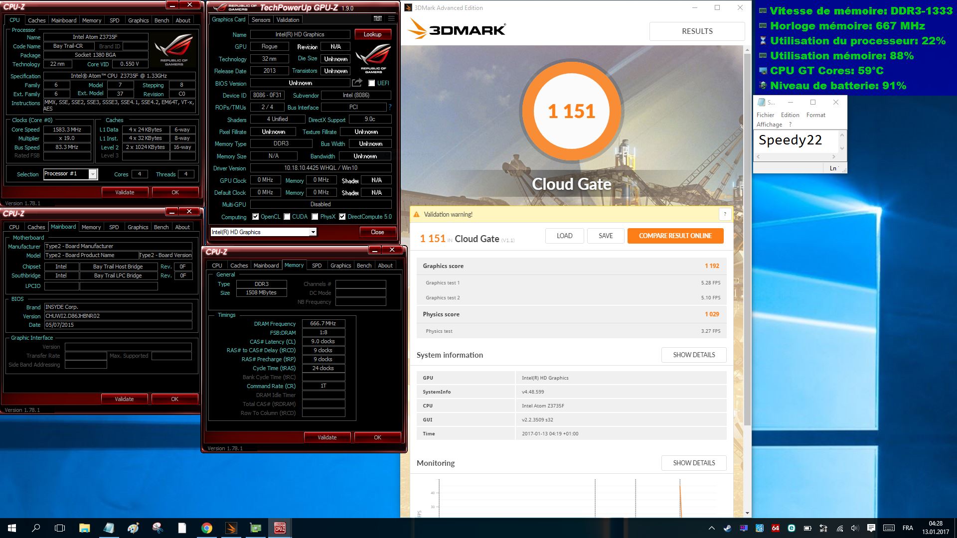Open the Validation tab in GPU-Z
The width and height of the screenshot is (957, 538).
click(288, 20)
